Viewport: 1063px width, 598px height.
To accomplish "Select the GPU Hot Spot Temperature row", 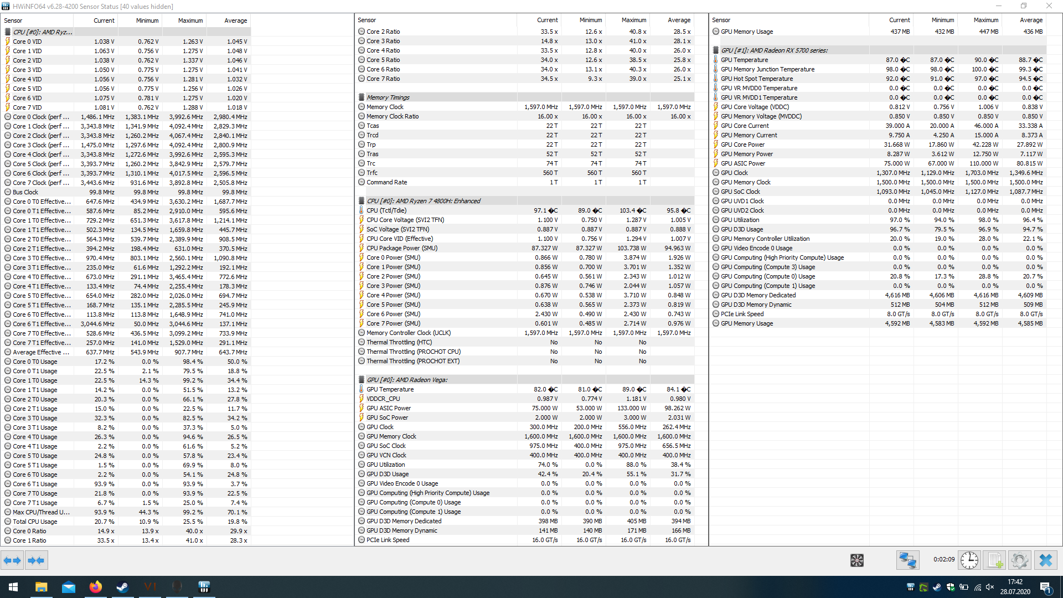I will click(x=756, y=79).
